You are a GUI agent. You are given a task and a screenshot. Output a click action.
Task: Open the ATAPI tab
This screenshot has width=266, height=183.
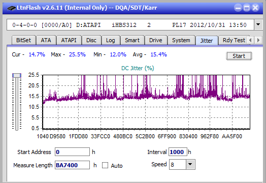tap(69, 40)
